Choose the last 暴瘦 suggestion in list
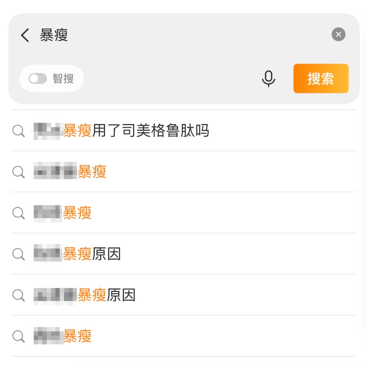 [x=77, y=336]
